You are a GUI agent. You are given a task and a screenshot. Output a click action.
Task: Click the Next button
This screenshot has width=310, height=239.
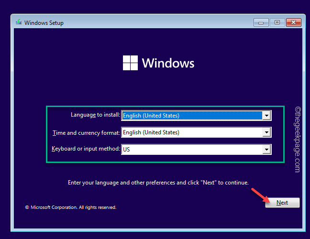(x=282, y=203)
